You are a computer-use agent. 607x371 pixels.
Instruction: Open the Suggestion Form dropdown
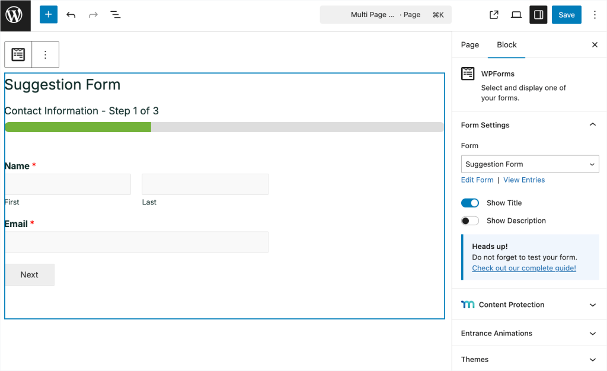pos(529,164)
